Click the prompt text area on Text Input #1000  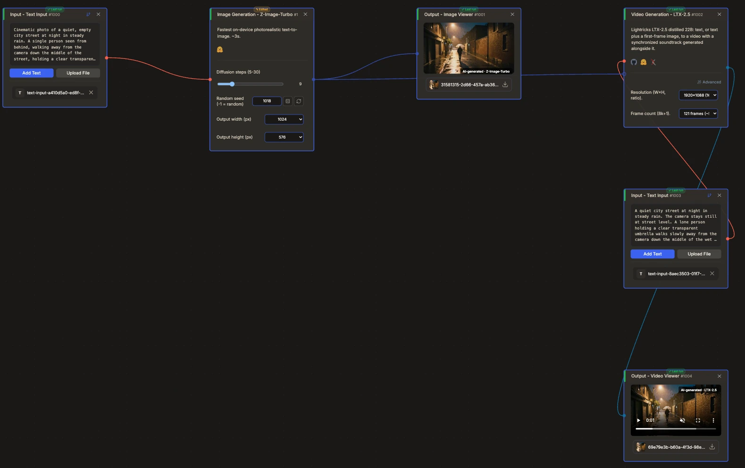[55, 44]
